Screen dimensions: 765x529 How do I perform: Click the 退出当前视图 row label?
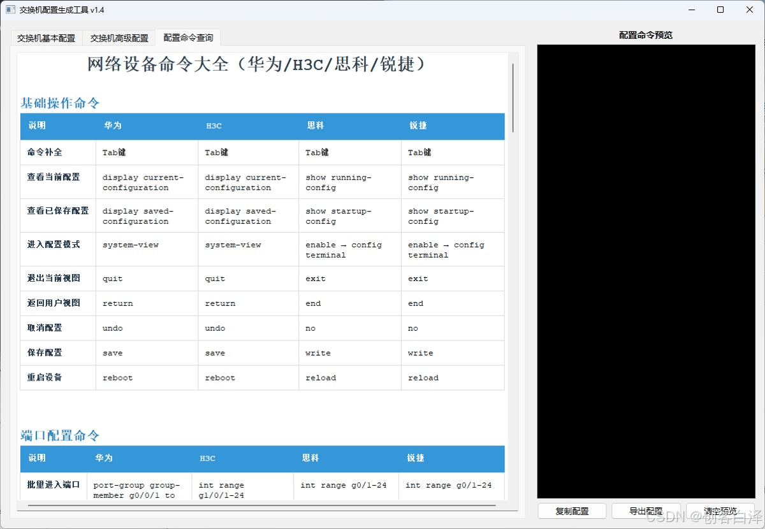(x=54, y=278)
